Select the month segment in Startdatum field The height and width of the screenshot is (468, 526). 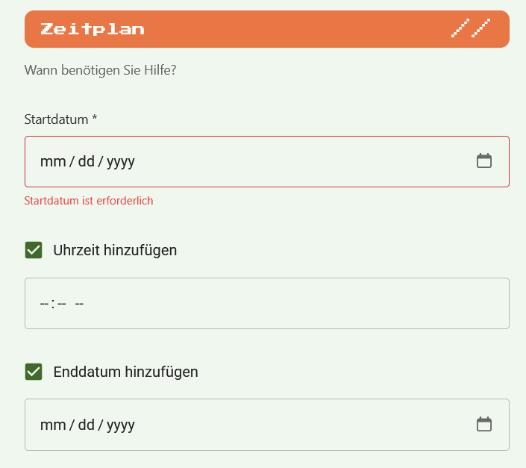tap(52, 161)
